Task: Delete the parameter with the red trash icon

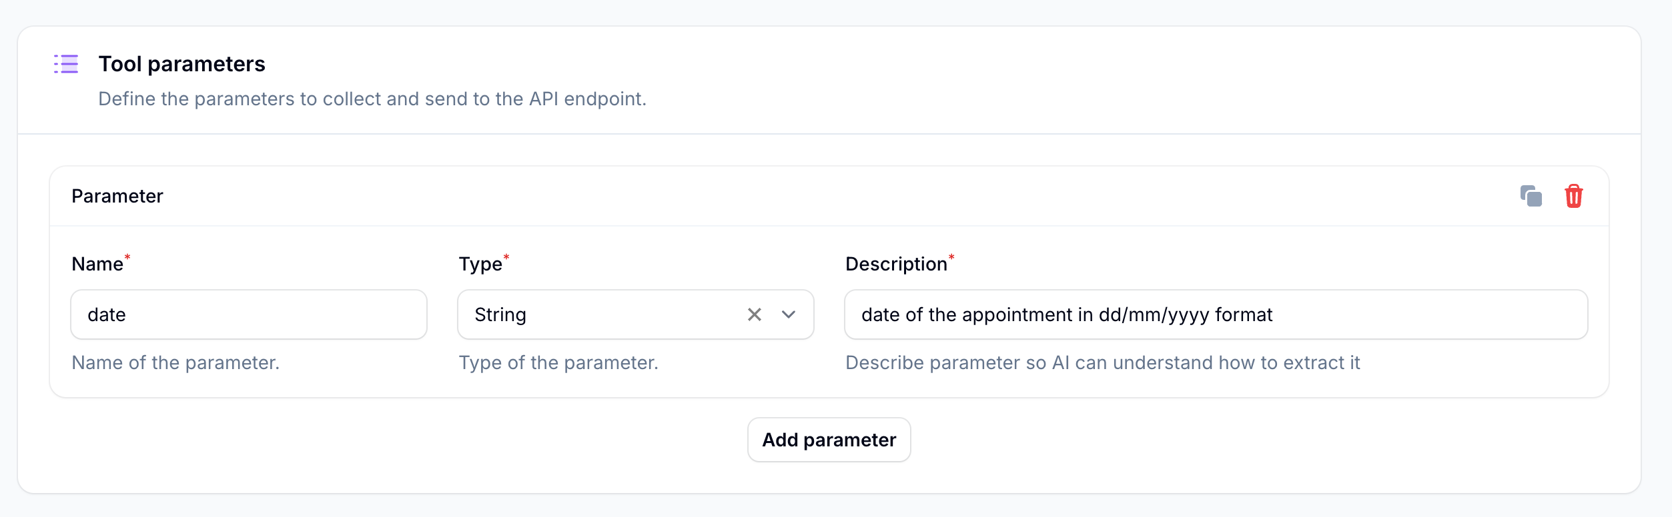Action: [x=1574, y=196]
